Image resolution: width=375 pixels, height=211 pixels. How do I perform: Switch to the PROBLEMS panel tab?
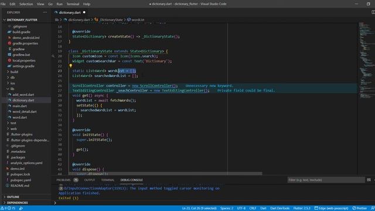click(63, 180)
